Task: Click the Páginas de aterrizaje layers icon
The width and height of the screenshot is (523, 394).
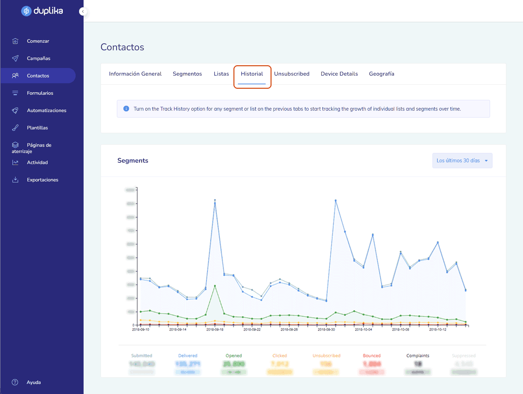Action: tap(15, 145)
